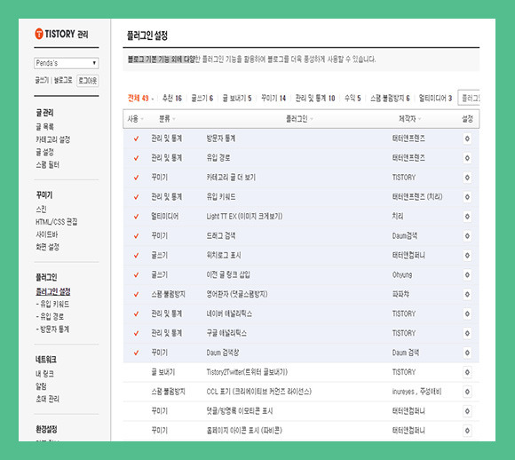Sort by the 제작자 column header
The width and height of the screenshot is (515, 460).
409,119
